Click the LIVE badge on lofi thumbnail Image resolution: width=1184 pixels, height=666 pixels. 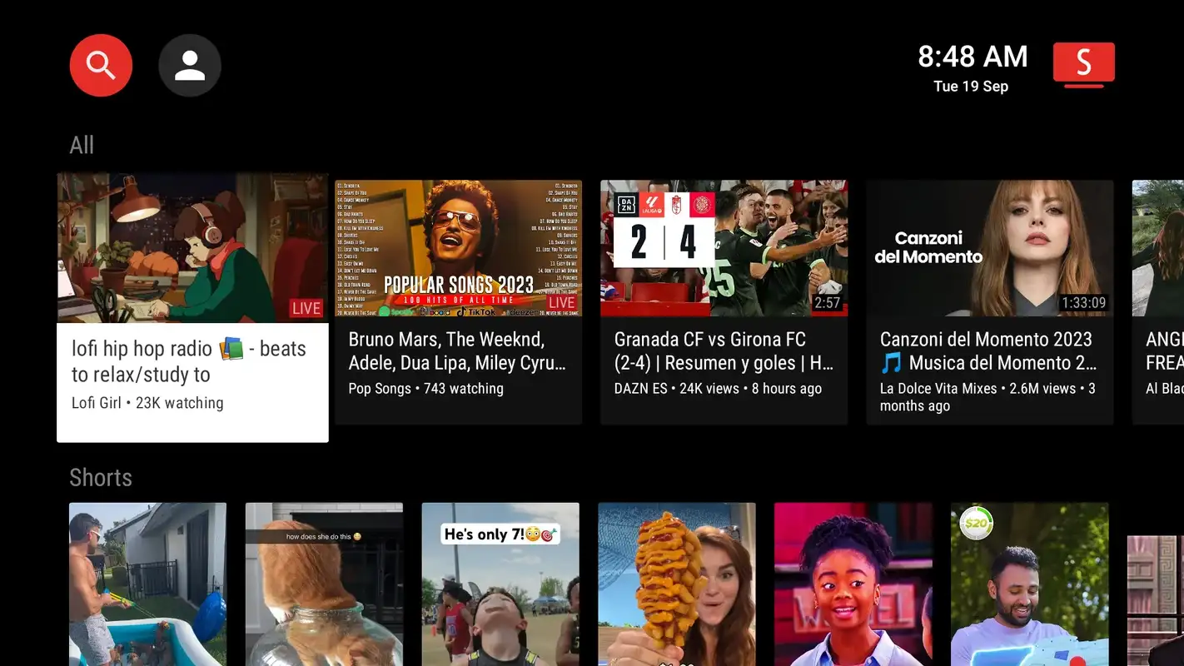pyautogui.click(x=306, y=308)
